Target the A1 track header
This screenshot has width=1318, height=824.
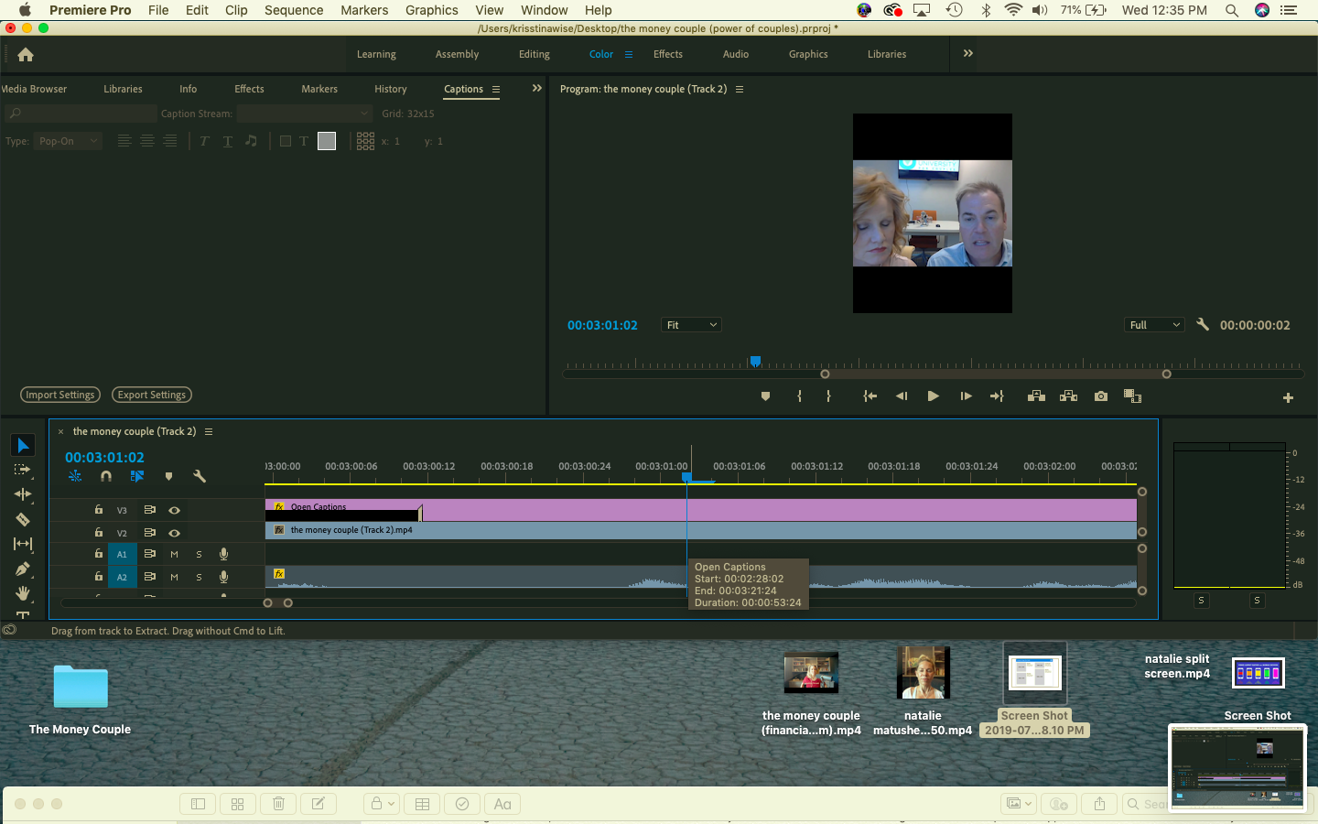point(122,554)
